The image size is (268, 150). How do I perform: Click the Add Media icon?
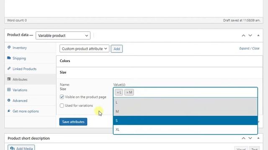click(x=12, y=148)
